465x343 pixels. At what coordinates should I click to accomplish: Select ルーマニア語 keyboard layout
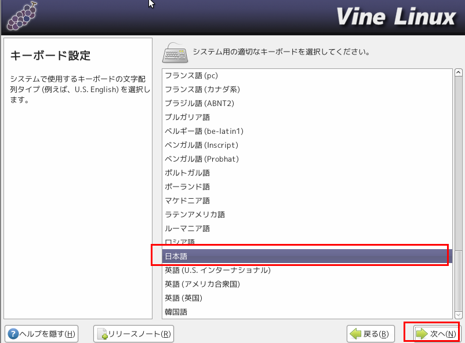pos(307,228)
